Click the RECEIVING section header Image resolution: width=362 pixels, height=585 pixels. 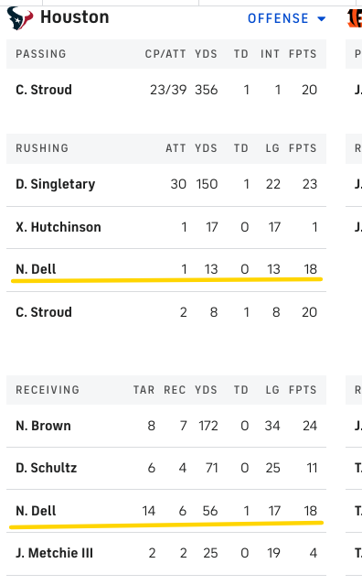[x=48, y=390]
